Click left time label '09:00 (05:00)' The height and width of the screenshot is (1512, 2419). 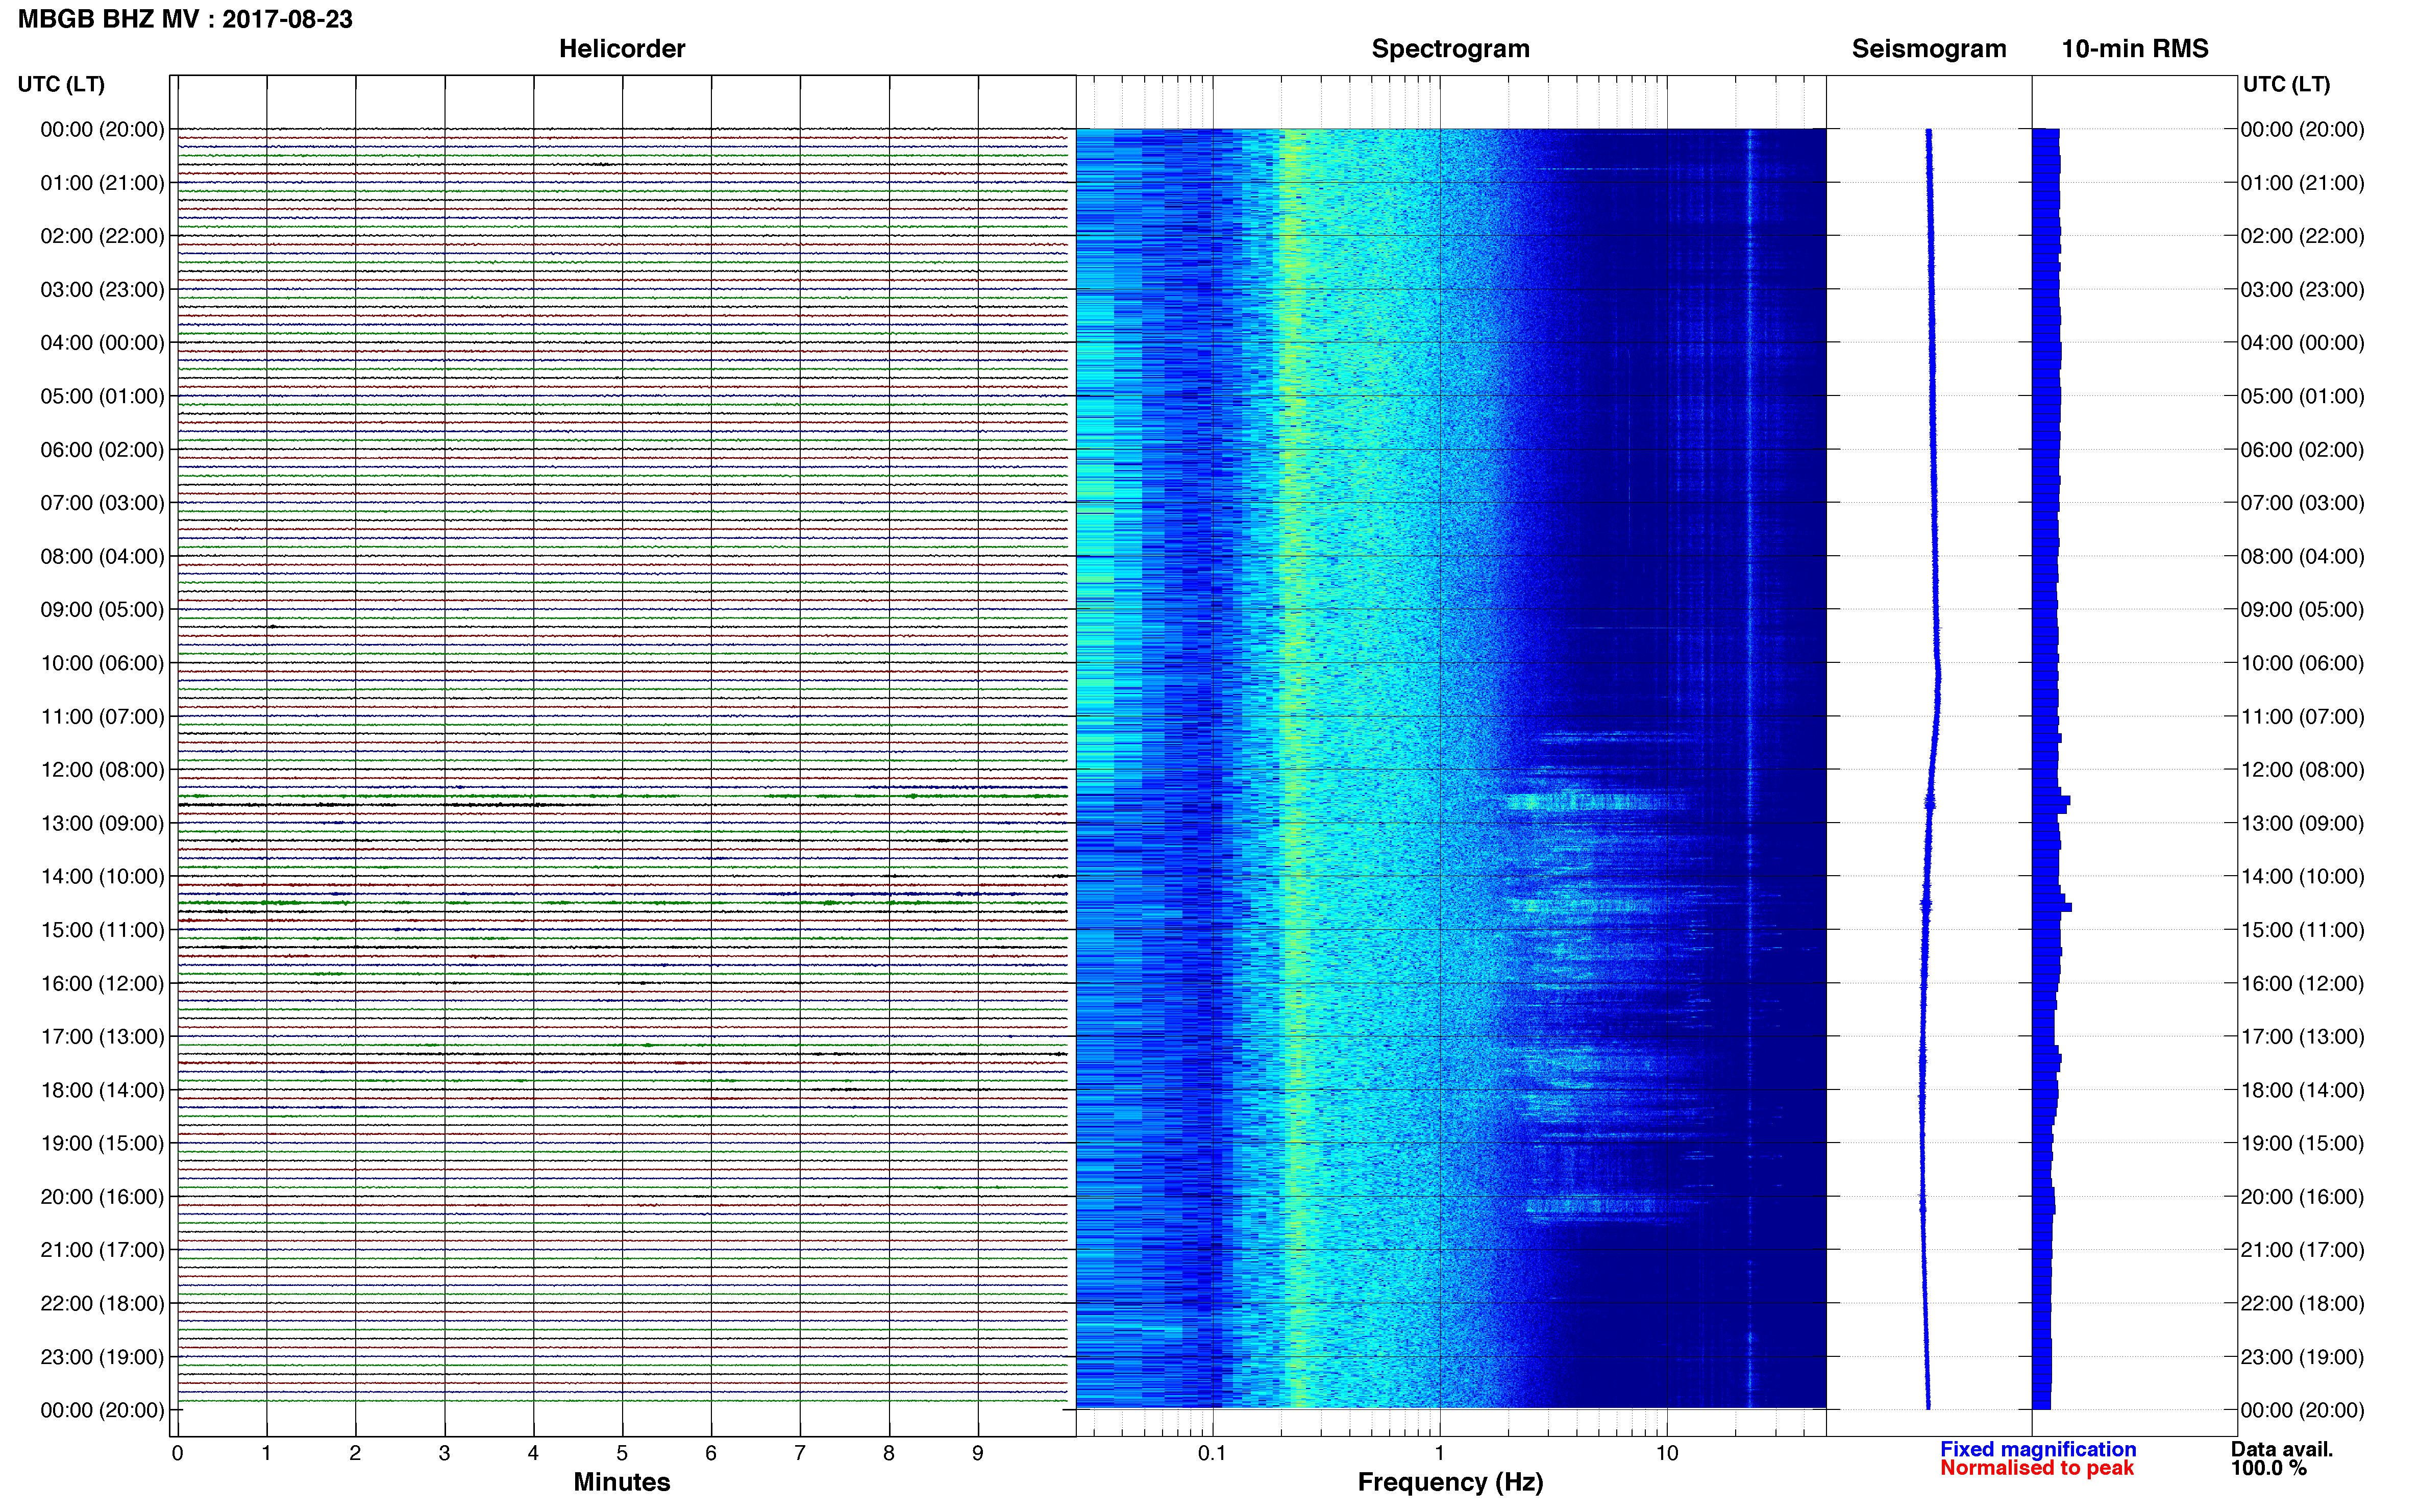coord(102,610)
